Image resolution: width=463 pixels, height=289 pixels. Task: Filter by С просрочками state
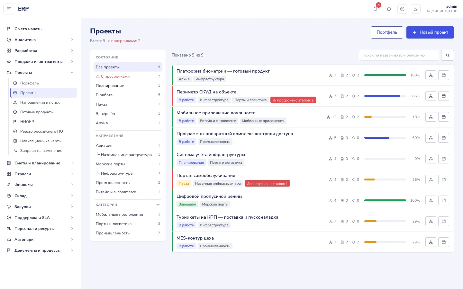point(128,76)
